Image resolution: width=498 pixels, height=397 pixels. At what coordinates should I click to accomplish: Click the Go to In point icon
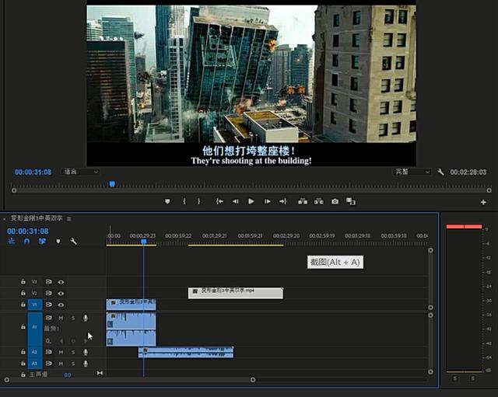point(219,201)
